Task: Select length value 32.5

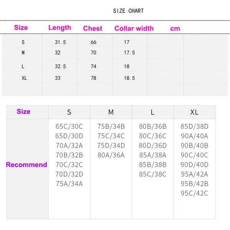Action: pyautogui.click(x=60, y=66)
